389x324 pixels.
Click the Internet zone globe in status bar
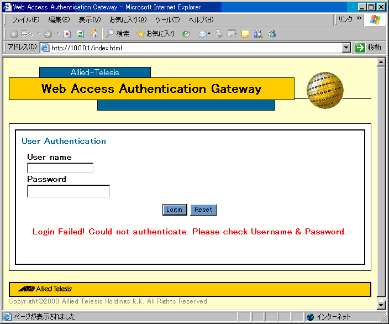(x=310, y=317)
